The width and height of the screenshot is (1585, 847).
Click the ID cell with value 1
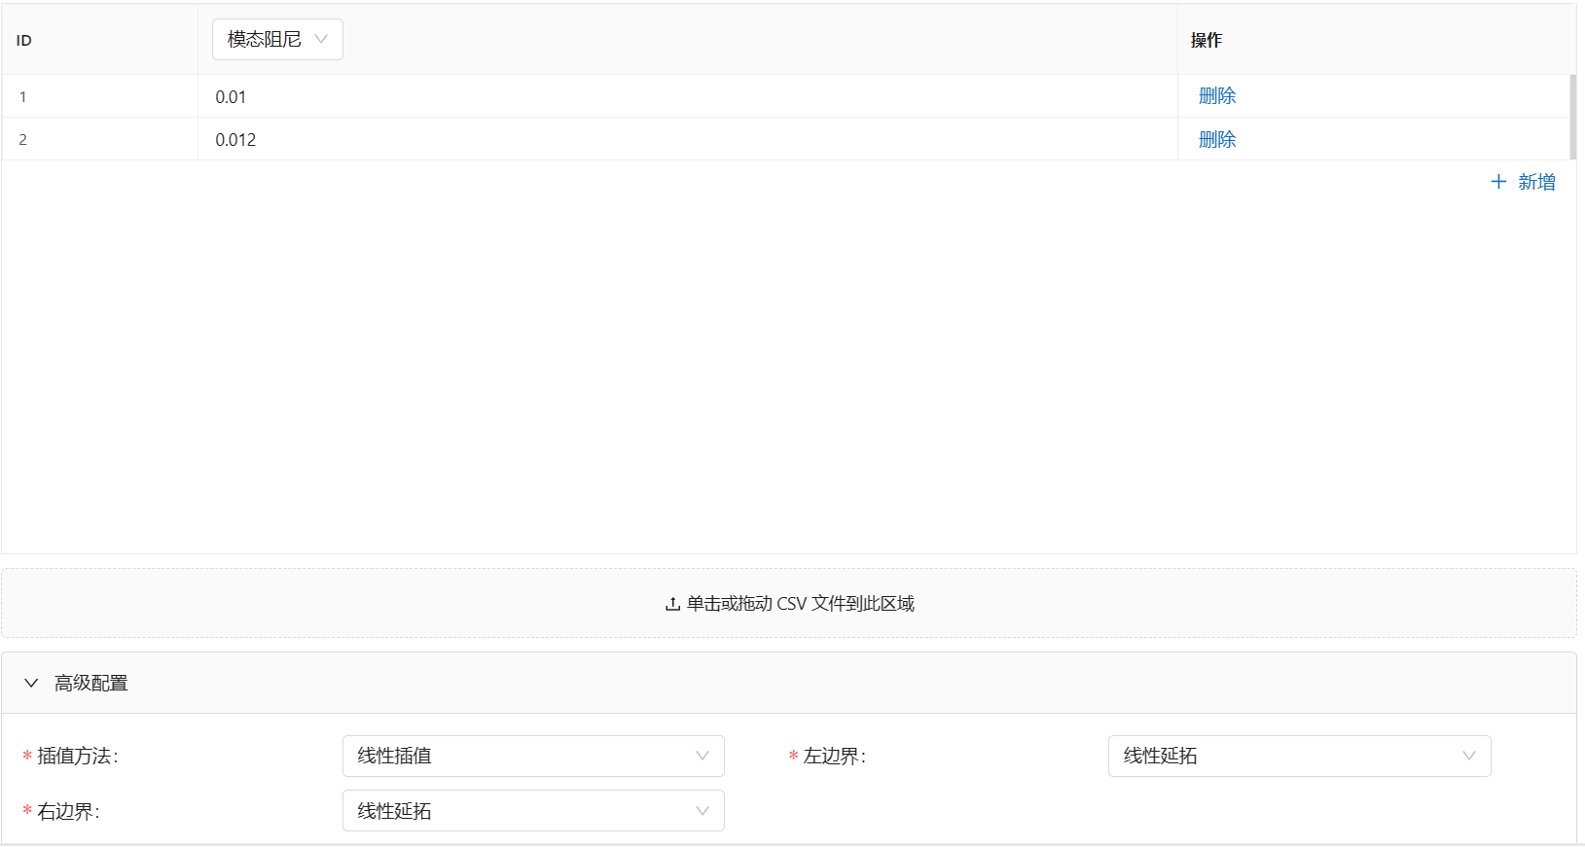[x=100, y=96]
